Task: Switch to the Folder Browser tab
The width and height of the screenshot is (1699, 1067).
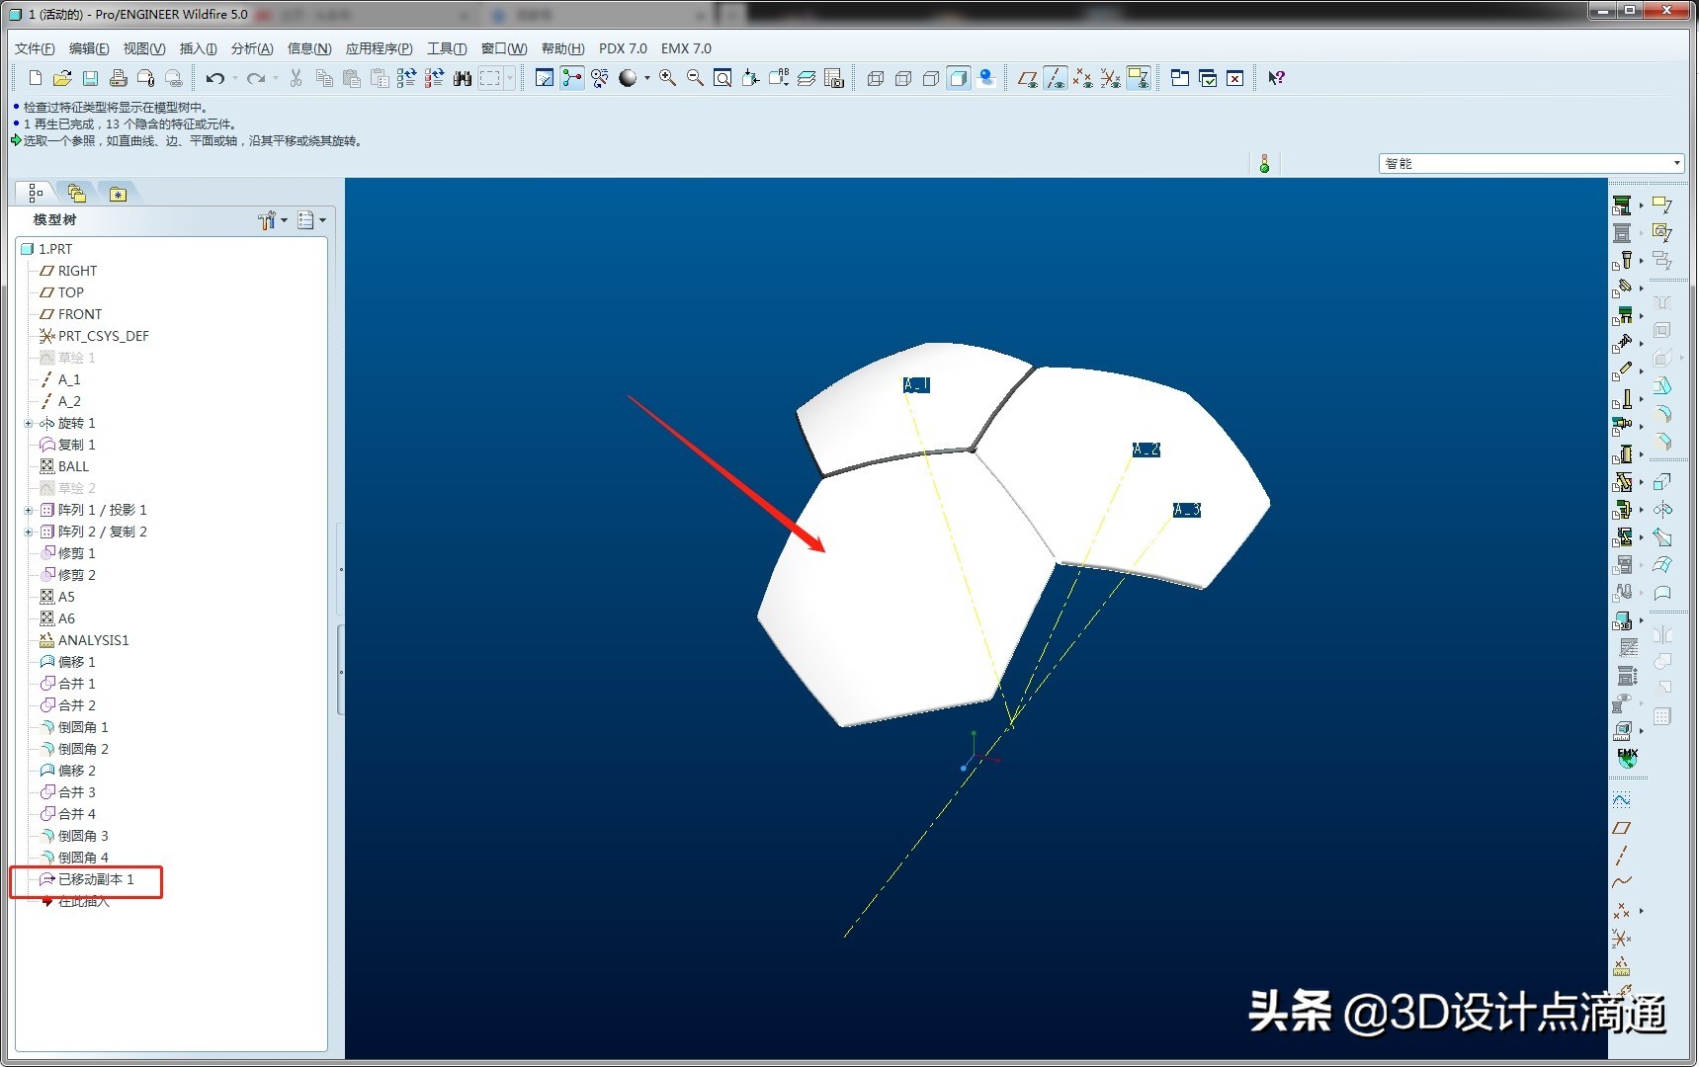Action: coord(76,194)
